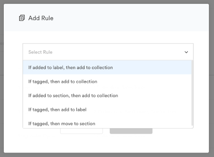Click the white outlined button below the list
Viewport: 214px width, 157px height.
point(82,131)
